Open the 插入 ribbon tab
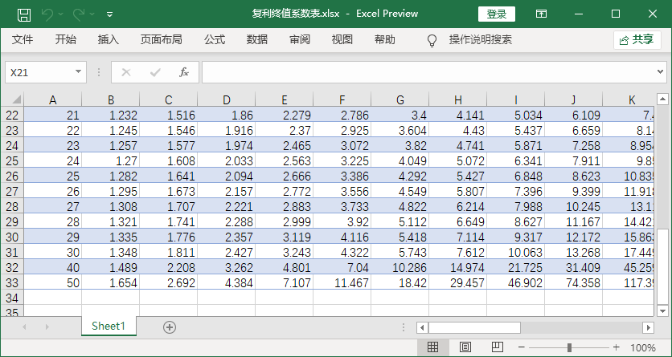Viewport: 672px width, 357px height. point(108,40)
